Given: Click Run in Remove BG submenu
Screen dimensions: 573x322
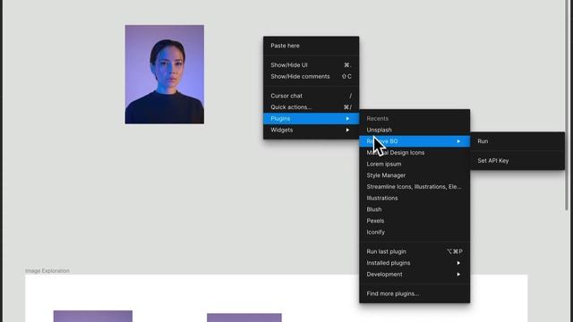Looking at the screenshot, I should coord(517,141).
